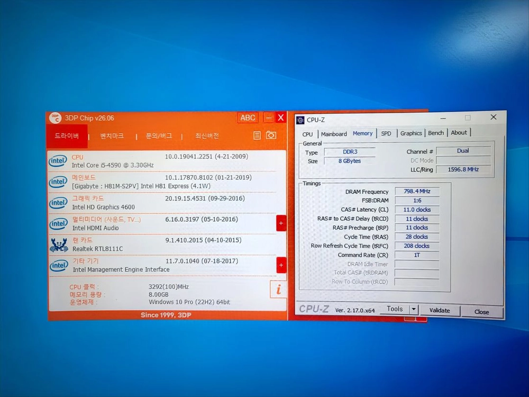Click the 8 GBytes Size field
The height and width of the screenshot is (397, 529).
[350, 161]
